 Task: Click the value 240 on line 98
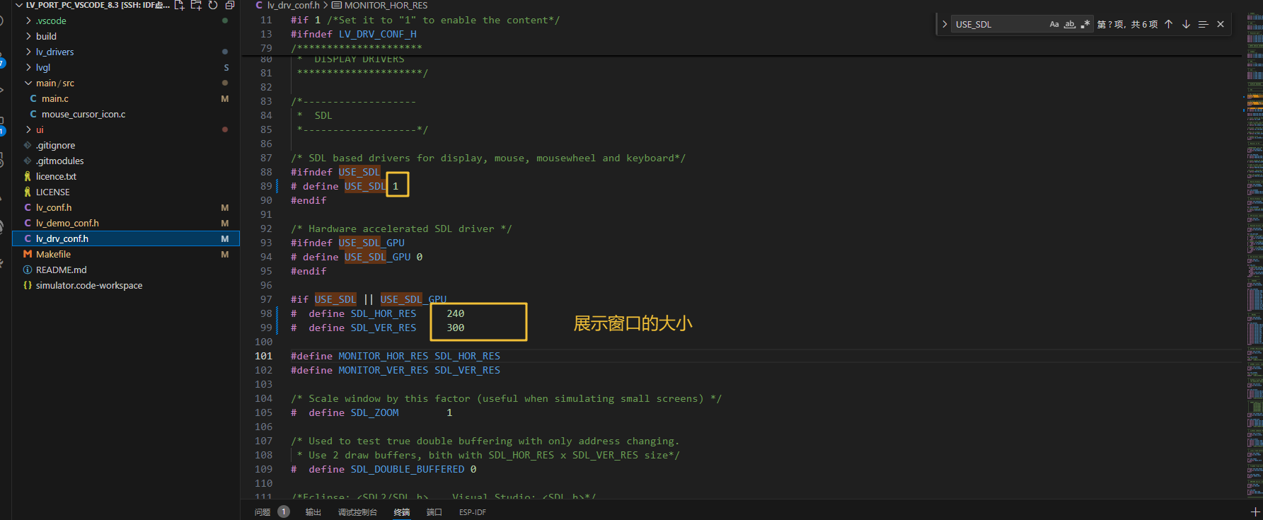pyautogui.click(x=456, y=313)
